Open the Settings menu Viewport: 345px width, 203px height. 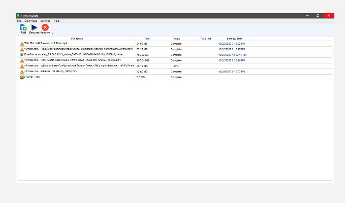pos(45,21)
